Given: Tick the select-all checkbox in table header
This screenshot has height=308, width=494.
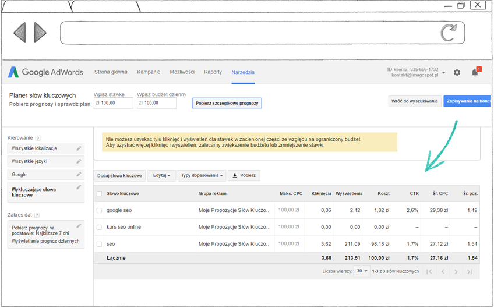Looking at the screenshot, I should (x=99, y=194).
